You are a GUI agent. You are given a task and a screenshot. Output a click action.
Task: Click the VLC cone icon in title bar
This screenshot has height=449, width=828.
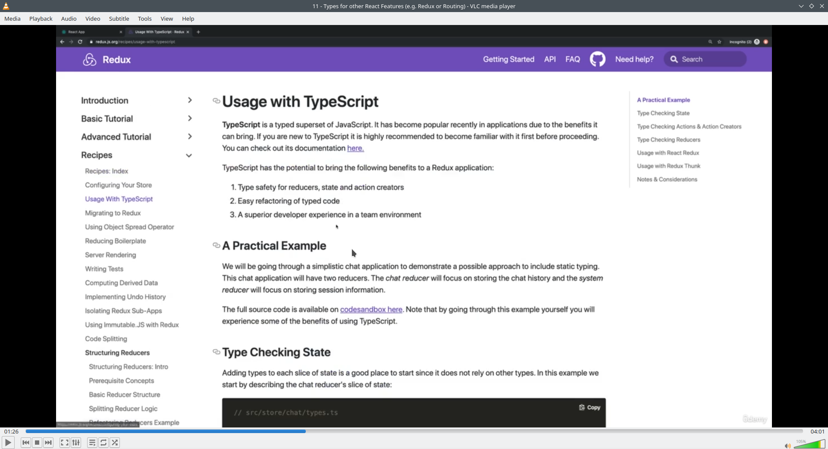[x=6, y=6]
